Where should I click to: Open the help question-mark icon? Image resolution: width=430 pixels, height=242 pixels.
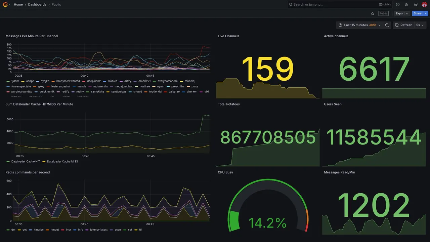tap(398, 4)
